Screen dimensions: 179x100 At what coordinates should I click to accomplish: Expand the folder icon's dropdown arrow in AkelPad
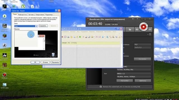click(x=94, y=37)
